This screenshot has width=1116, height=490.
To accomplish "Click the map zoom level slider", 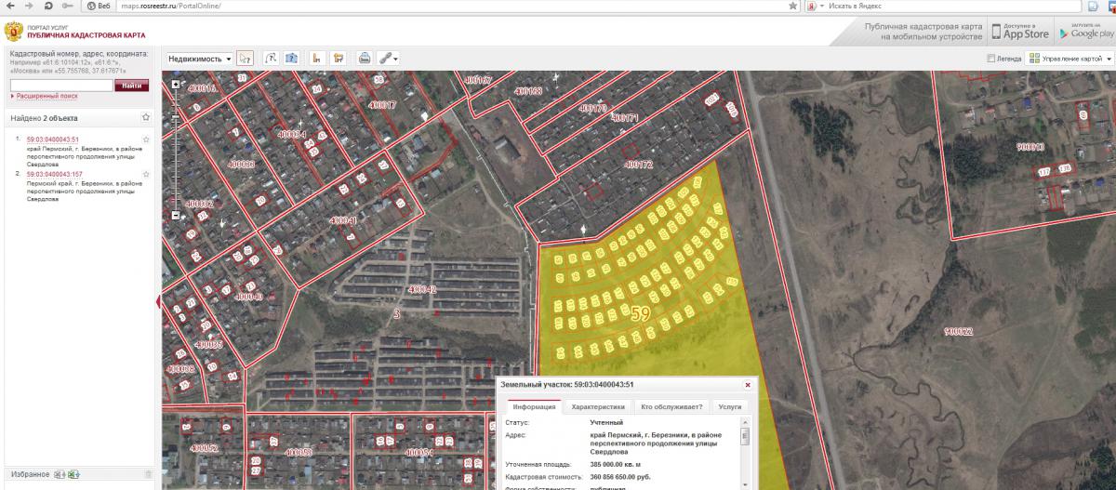I will point(176,149).
